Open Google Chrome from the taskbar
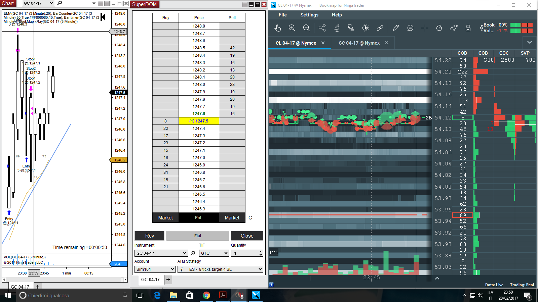 [x=206, y=295]
